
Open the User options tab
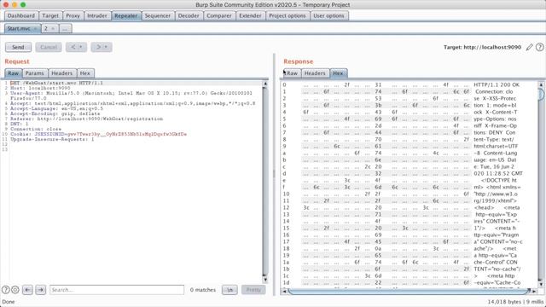point(328,15)
